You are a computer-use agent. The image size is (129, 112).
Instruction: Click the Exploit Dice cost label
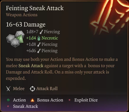pos(86,100)
